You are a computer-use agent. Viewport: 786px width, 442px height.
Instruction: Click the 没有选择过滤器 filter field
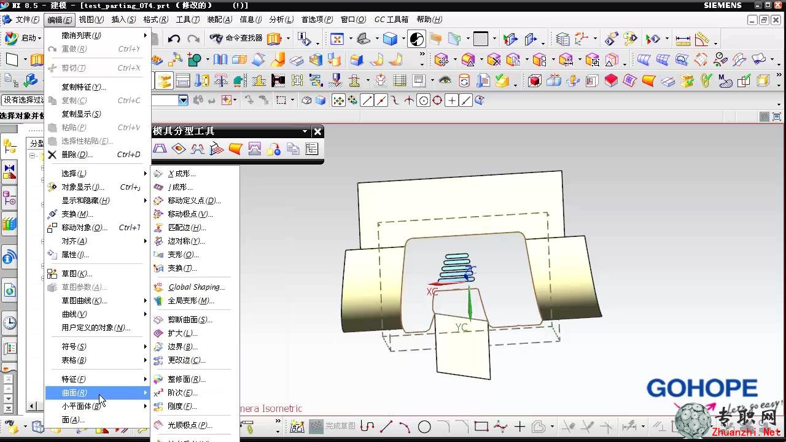coord(23,100)
